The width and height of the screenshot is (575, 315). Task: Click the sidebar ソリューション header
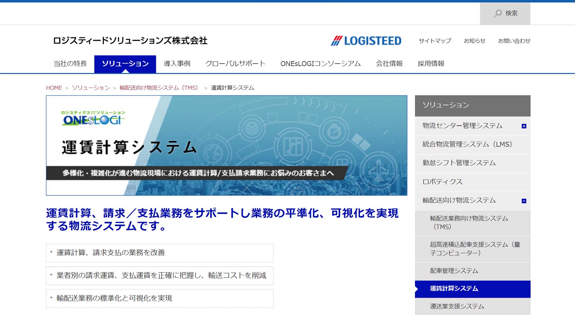pos(472,106)
